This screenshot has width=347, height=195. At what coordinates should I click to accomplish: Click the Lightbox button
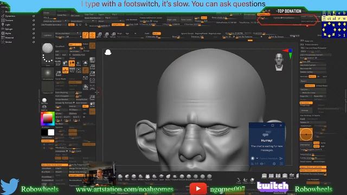tap(48, 35)
